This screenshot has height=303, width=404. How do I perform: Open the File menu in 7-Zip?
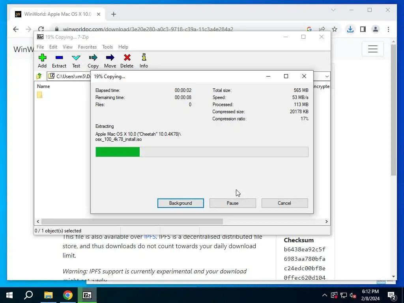point(40,47)
